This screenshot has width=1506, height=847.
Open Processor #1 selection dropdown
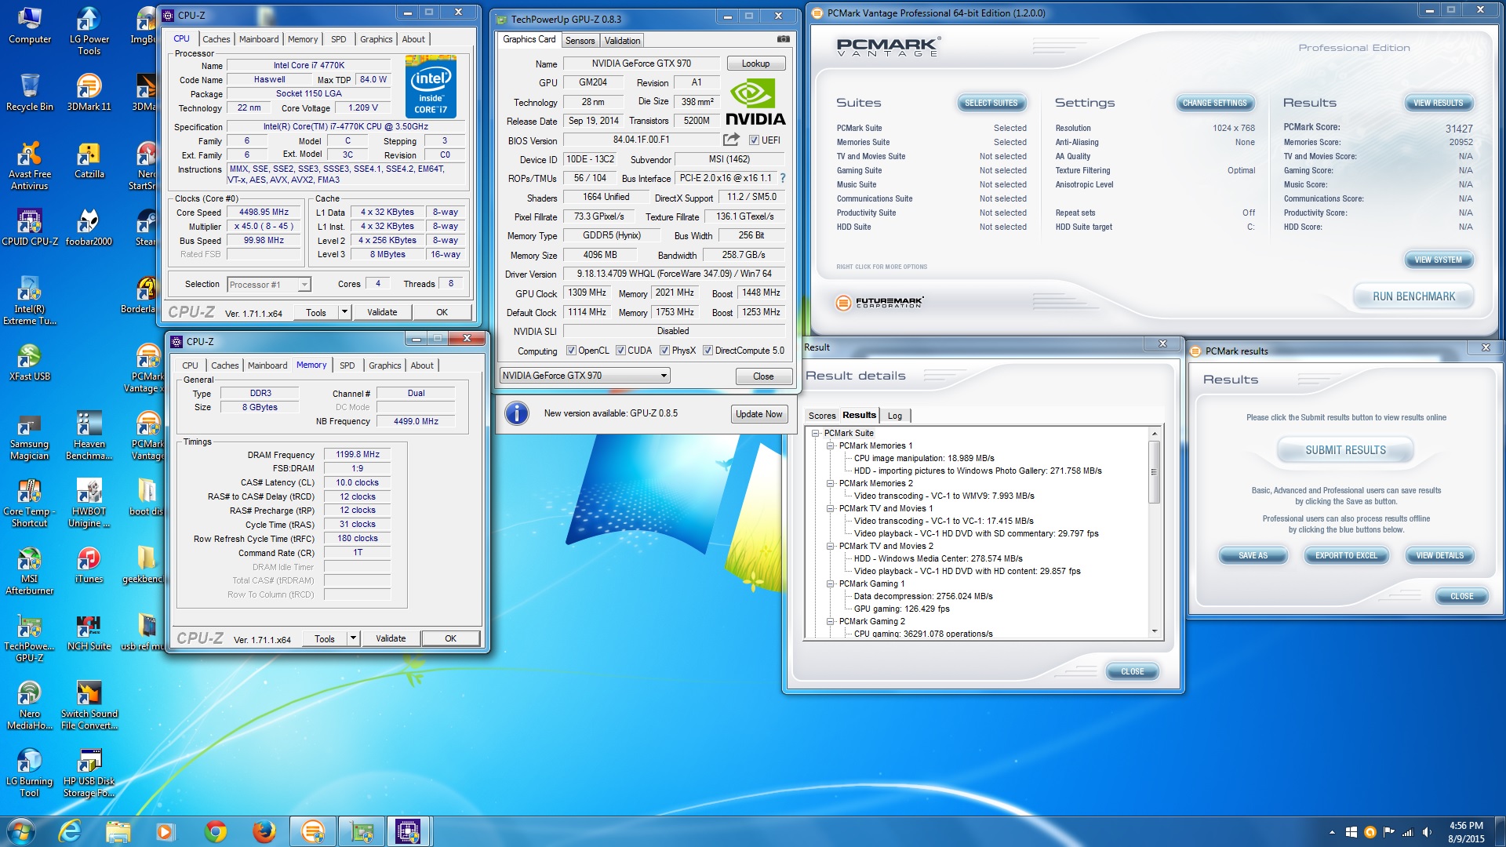pos(269,285)
